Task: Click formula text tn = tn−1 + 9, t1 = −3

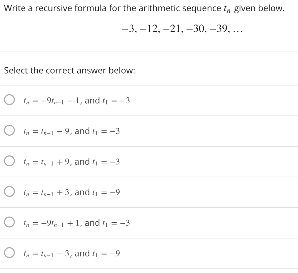Action: tap(71, 162)
